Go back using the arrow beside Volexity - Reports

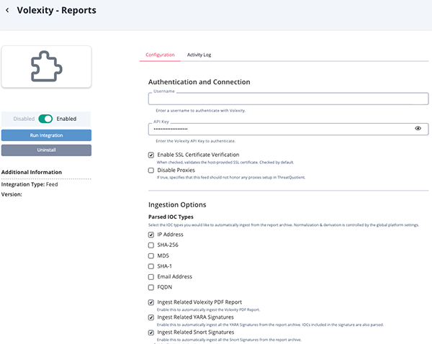[7, 11]
